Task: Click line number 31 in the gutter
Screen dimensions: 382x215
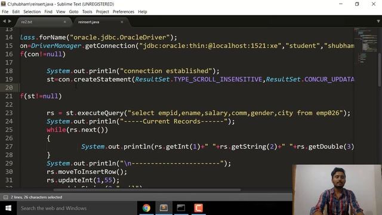Action: (9, 180)
